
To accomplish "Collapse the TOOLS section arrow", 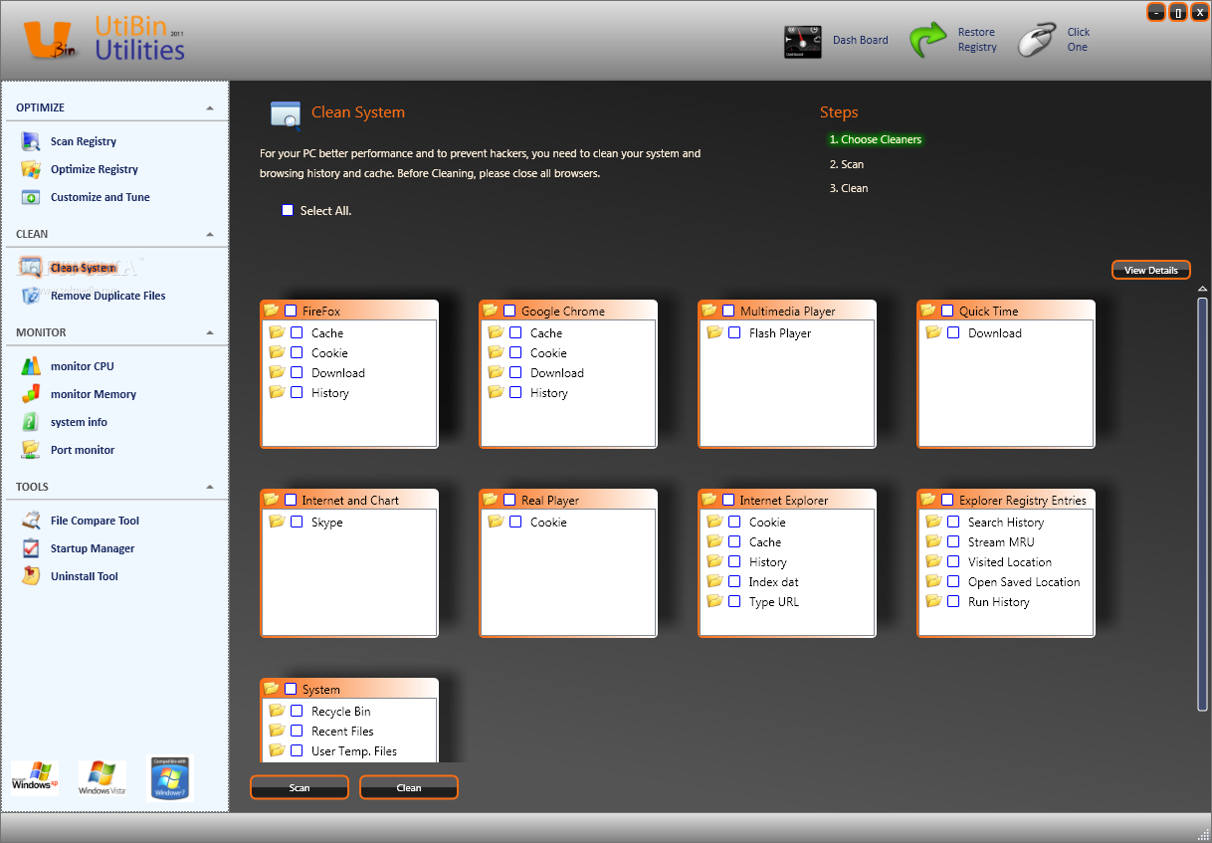I will click(210, 487).
